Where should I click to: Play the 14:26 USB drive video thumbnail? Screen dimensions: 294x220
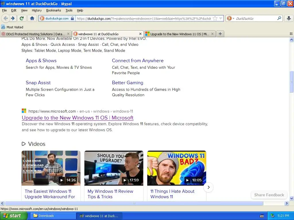(x=51, y=168)
